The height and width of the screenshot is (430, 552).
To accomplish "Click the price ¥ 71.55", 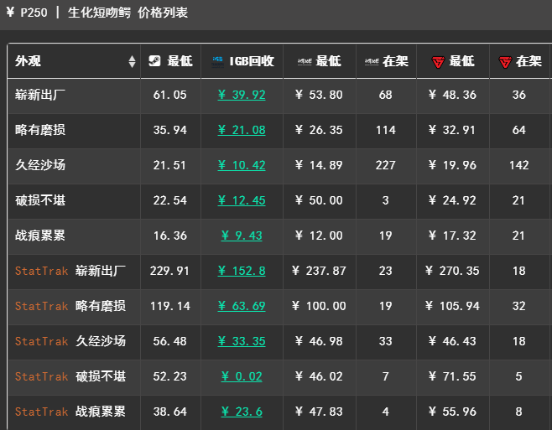I will 452,376.
